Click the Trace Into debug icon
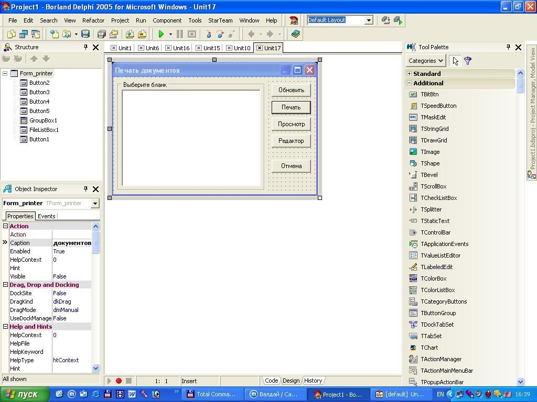The height and width of the screenshot is (402, 537). pyautogui.click(x=208, y=34)
